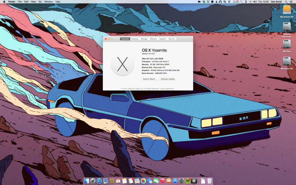Switch to the Service tab
The width and height of the screenshot is (296, 185).
[x=172, y=39]
